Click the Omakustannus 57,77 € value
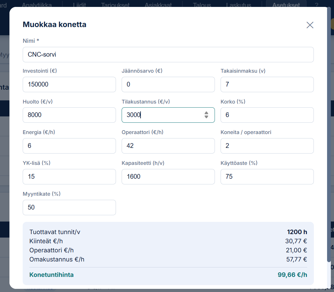Viewport: 334px width, 292px height. 297,260
